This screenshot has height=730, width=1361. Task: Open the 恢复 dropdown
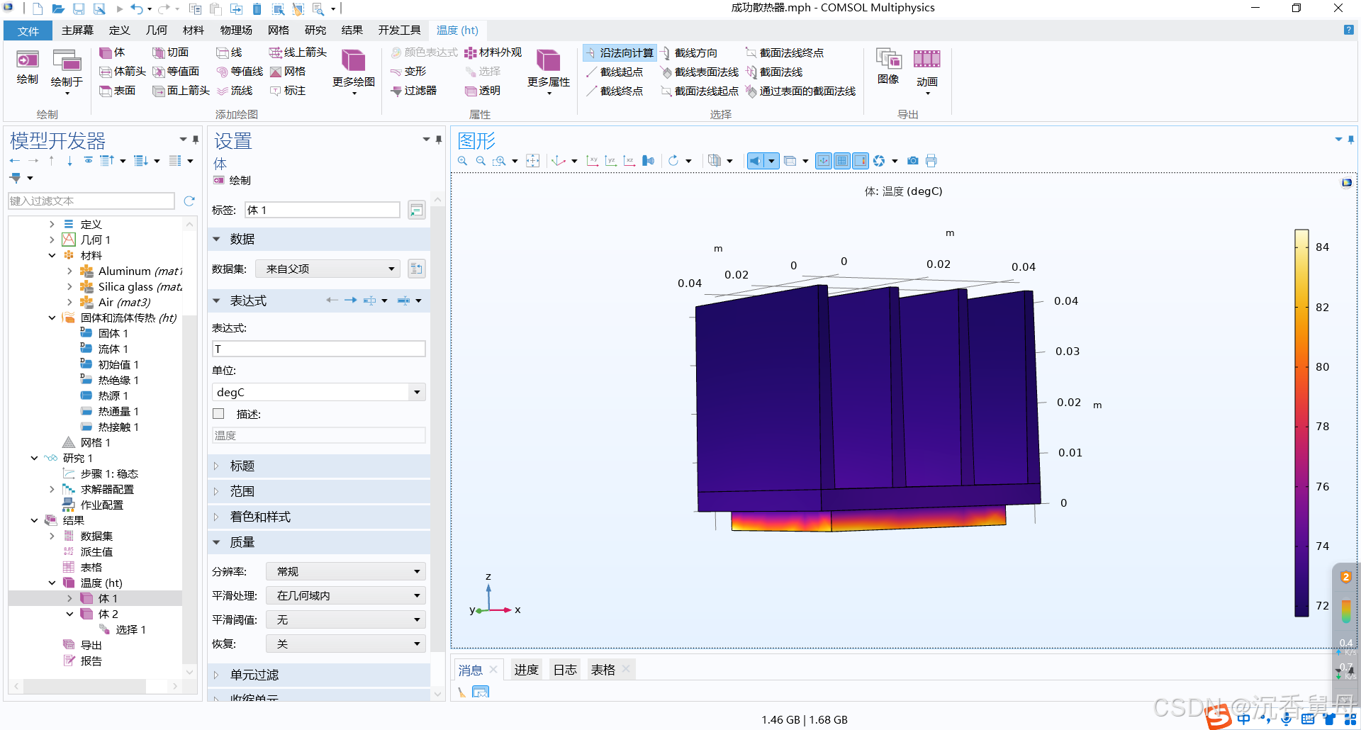[x=346, y=644]
